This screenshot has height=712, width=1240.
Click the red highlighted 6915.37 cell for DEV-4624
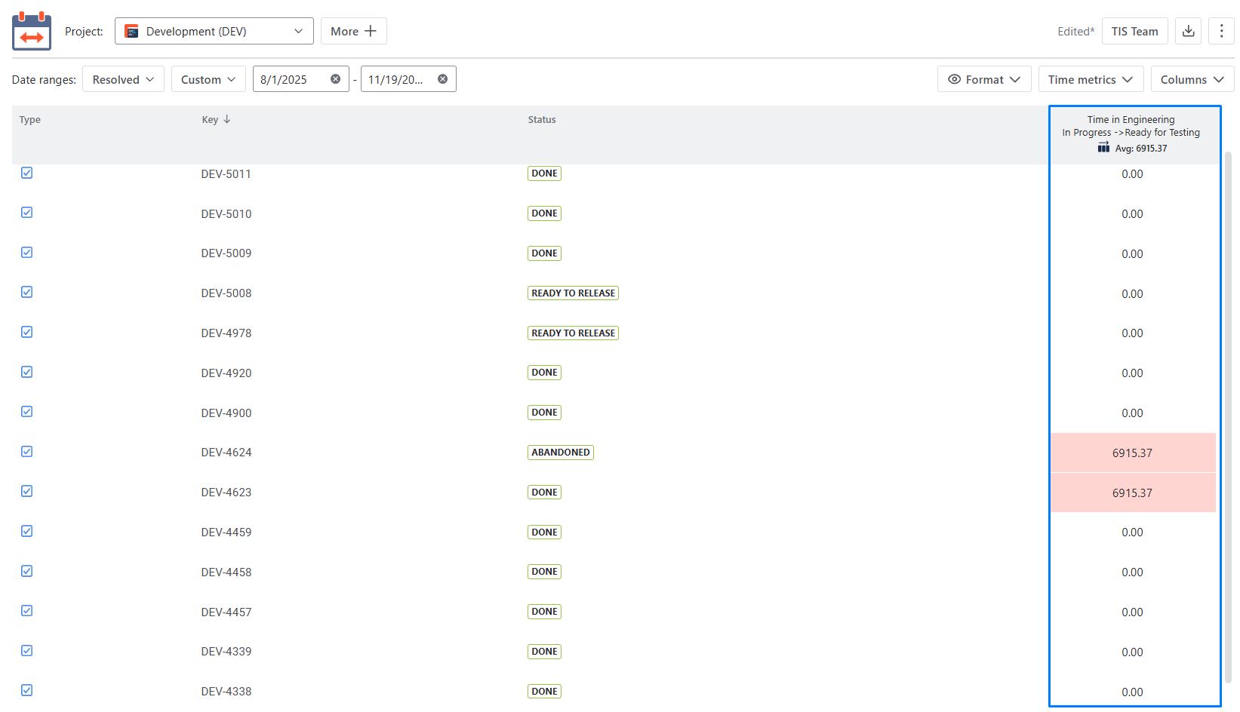click(x=1132, y=453)
